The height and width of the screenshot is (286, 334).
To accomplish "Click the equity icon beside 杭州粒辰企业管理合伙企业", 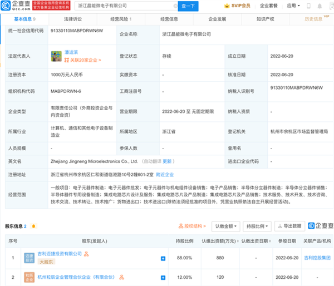I will (x=121, y=277).
